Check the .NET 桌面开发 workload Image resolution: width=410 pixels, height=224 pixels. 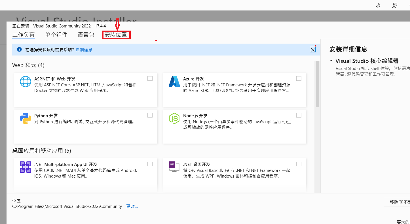(x=299, y=164)
